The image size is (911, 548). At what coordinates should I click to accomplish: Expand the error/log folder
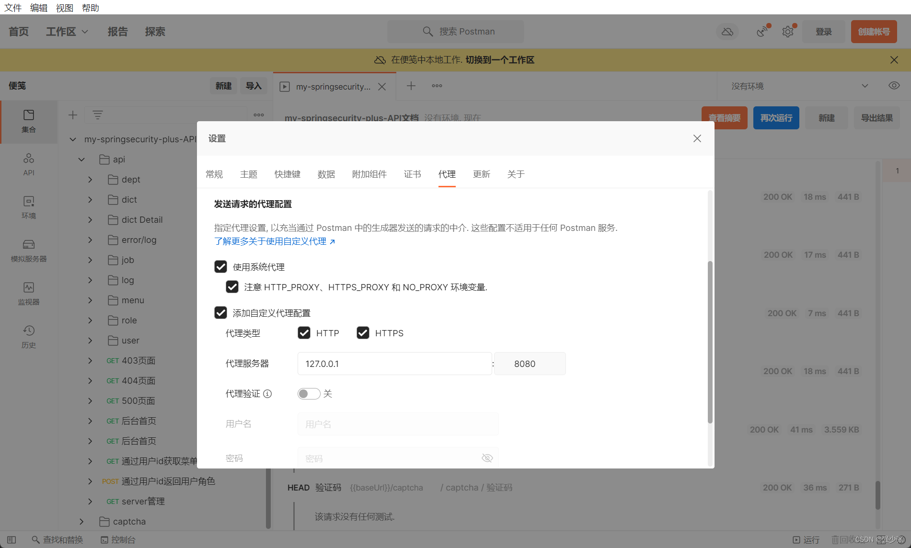pos(90,240)
